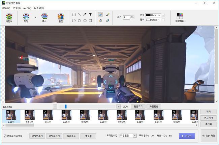Click the frame strip right scroll arrow
The image size is (219, 145).
pyautogui.click(x=196, y=125)
